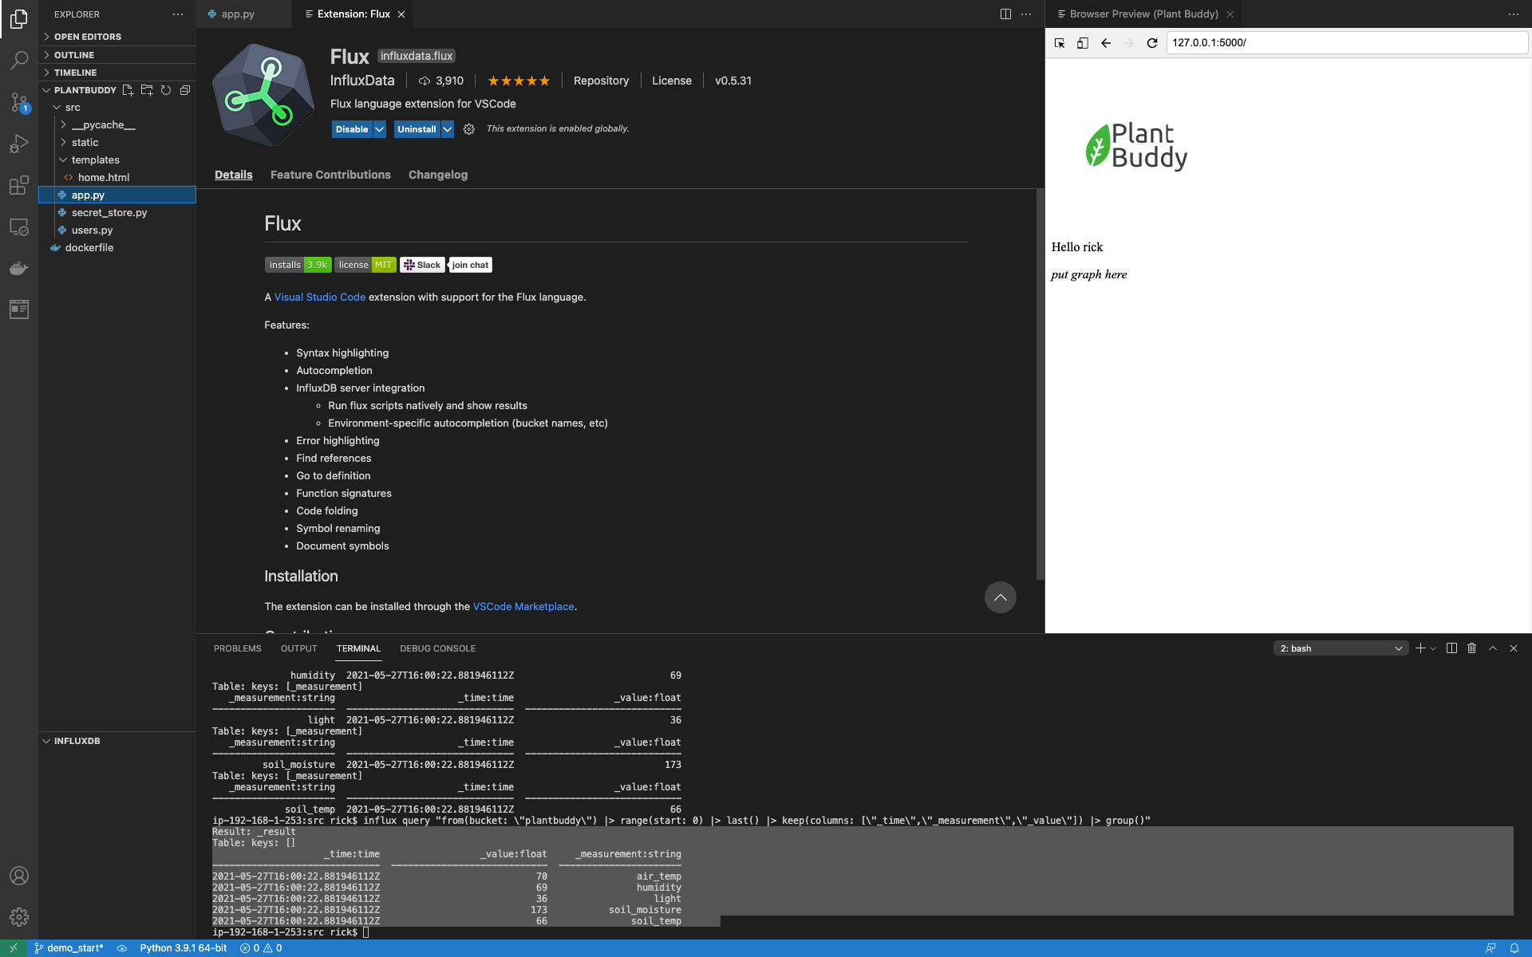Click the Flux extension settings gear icon

tap(468, 129)
